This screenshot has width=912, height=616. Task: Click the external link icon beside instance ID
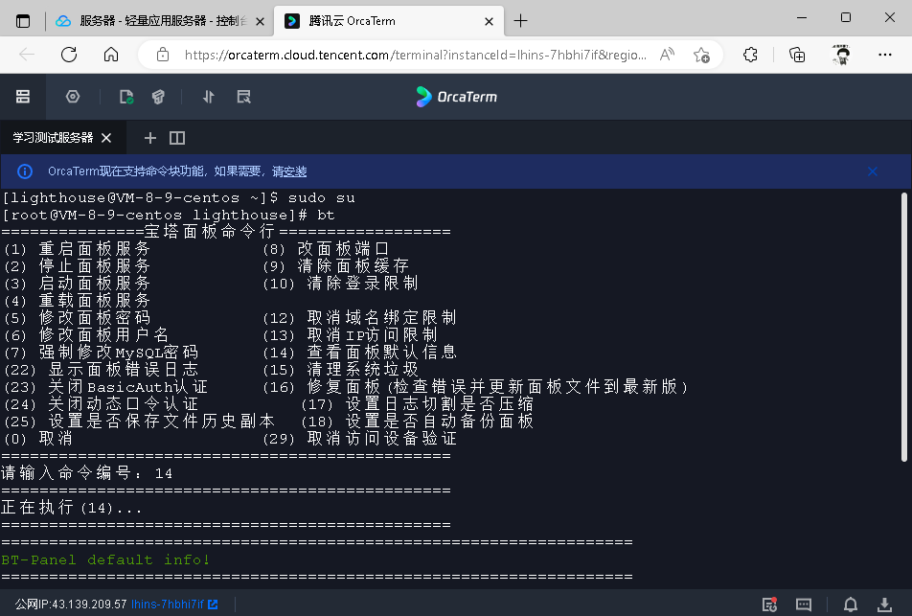coord(213,605)
